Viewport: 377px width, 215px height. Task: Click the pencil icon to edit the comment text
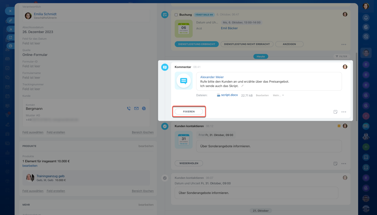point(242,86)
